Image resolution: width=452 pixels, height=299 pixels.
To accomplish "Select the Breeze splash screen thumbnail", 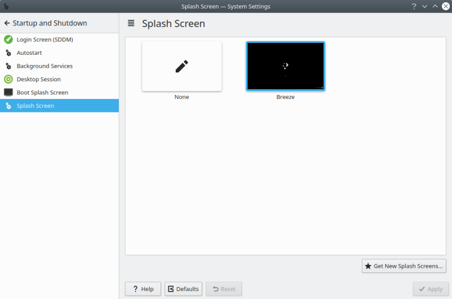I will [x=285, y=66].
